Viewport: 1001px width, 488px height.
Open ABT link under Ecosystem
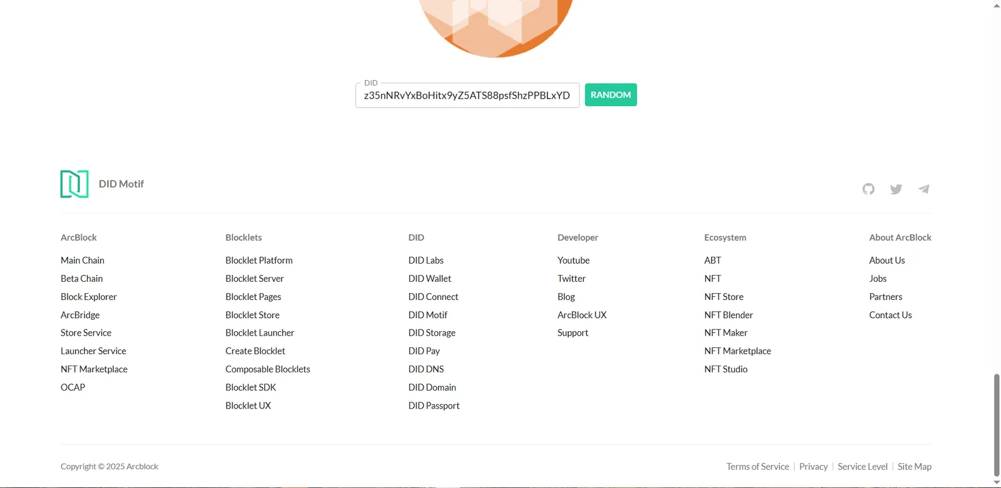click(713, 261)
